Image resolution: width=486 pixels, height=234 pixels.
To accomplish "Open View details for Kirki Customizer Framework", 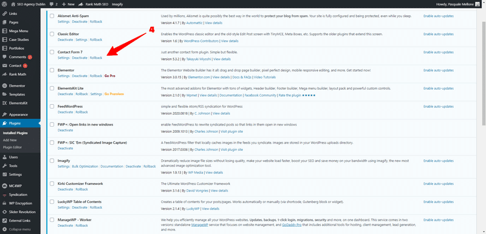I will [x=219, y=190].
